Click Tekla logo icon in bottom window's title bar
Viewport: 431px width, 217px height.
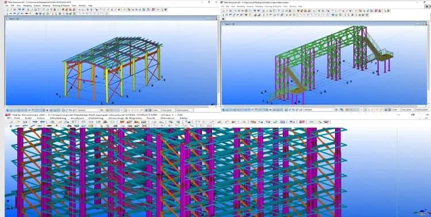8,115
